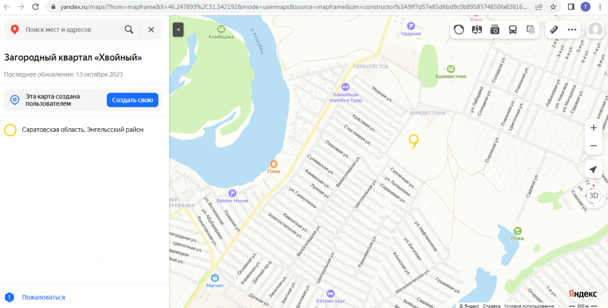Open the panoramas camera icon
608x308 pixels.
tap(495, 30)
